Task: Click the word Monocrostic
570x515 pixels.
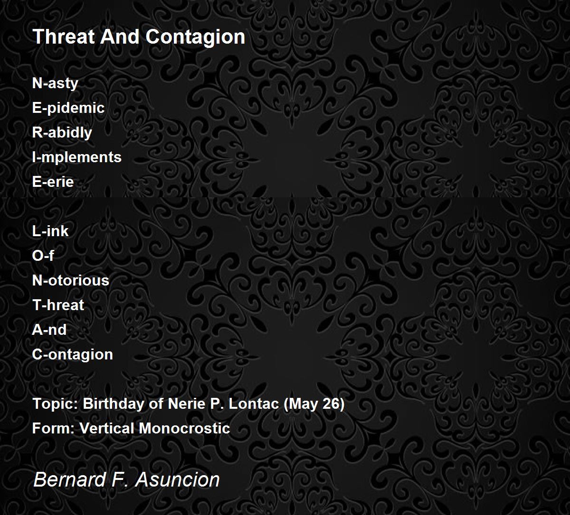Action: 184,429
